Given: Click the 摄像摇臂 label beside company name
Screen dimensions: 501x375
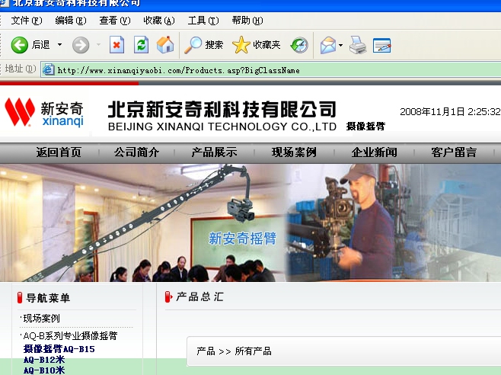Looking at the screenshot, I should (x=365, y=126).
